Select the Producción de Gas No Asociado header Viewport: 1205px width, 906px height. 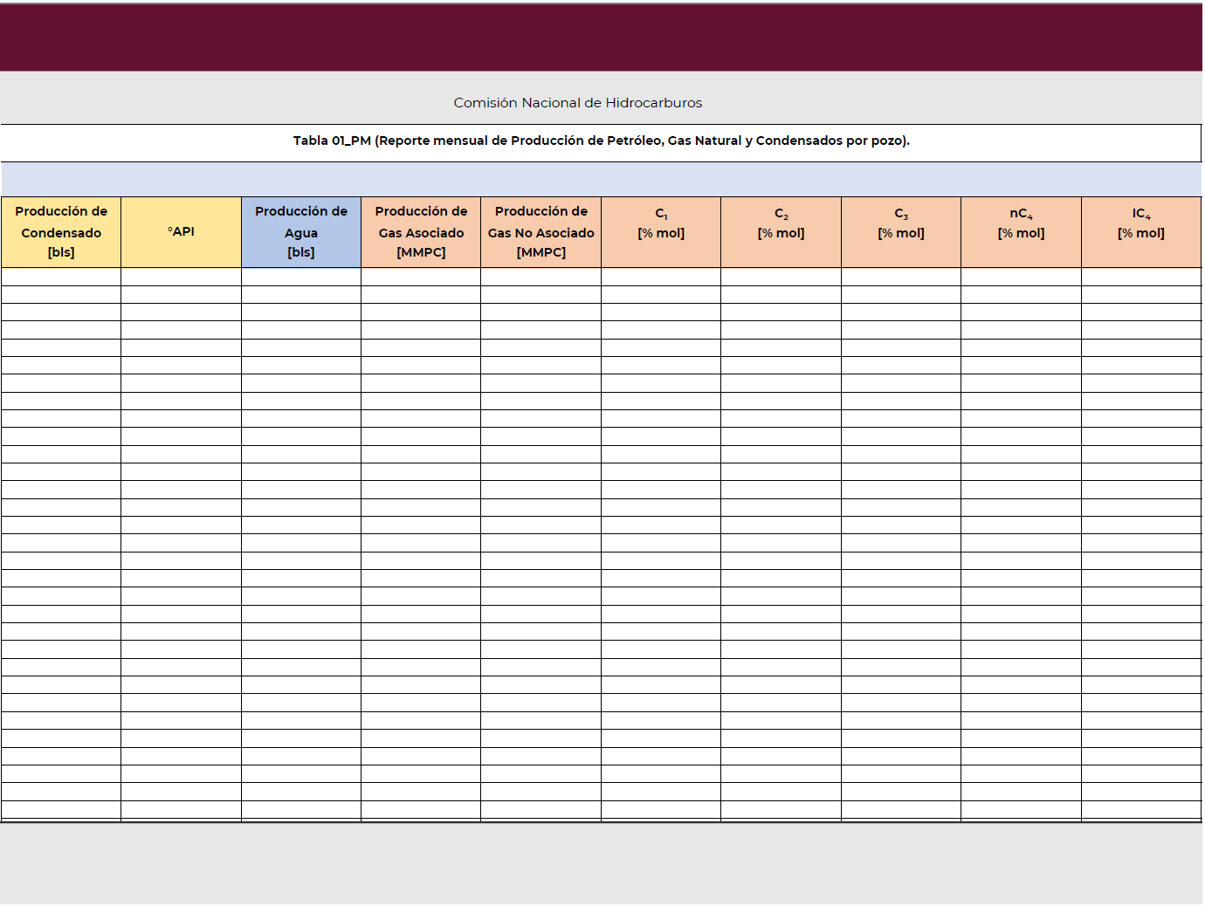[541, 231]
